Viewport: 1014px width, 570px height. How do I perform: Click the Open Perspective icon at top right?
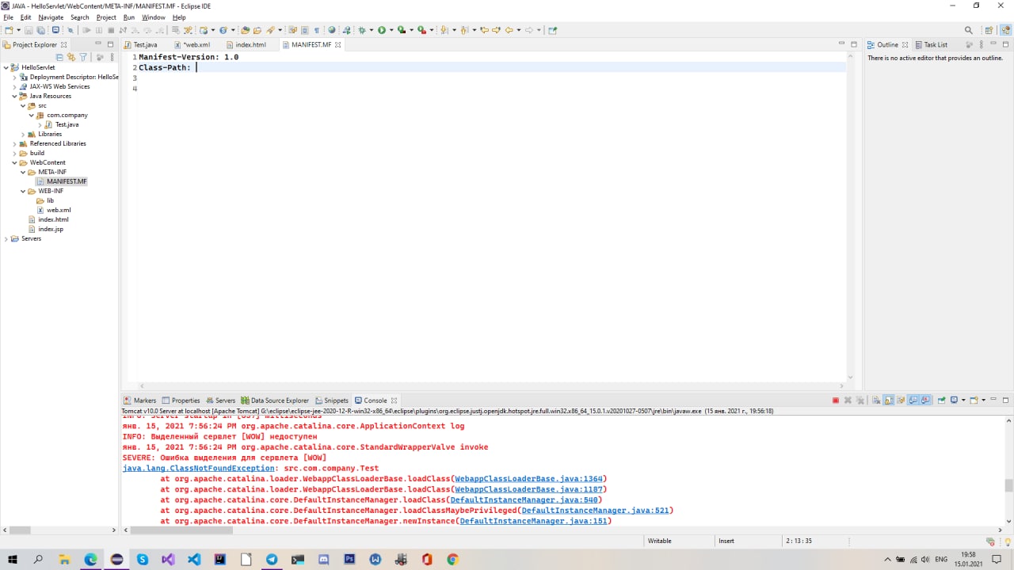[989, 30]
